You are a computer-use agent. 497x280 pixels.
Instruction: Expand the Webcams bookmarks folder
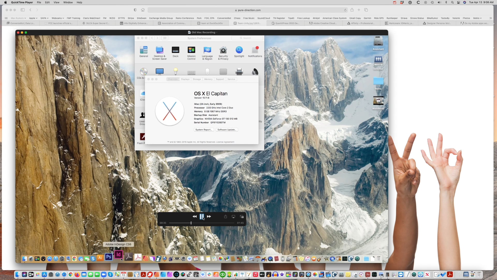tap(58, 18)
